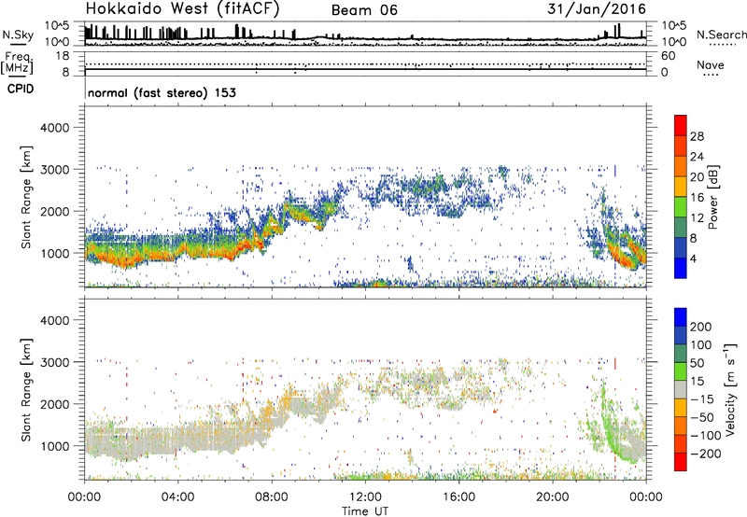Click the '18' frequency axis value
The width and height of the screenshot is (747, 517).
(x=63, y=56)
